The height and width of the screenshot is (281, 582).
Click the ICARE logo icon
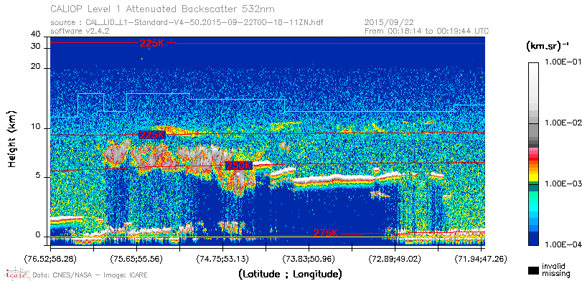pyautogui.click(x=17, y=274)
